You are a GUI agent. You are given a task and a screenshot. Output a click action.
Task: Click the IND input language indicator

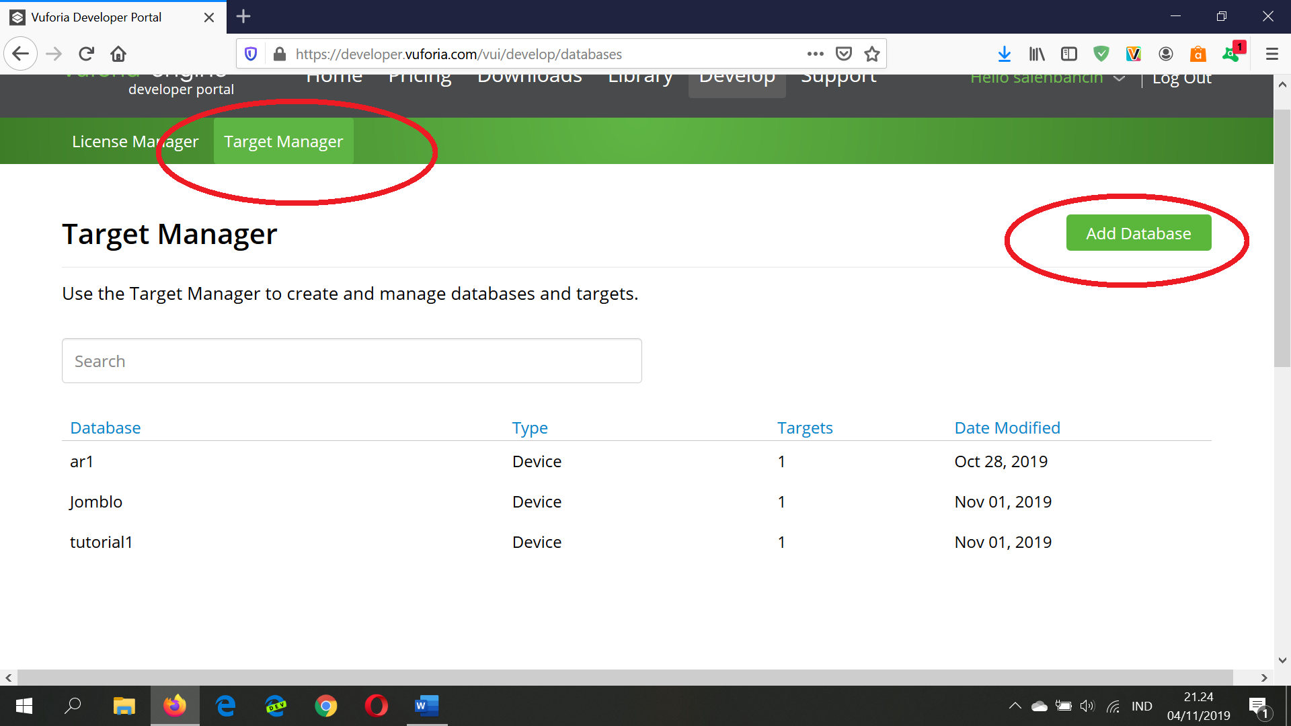click(1142, 706)
